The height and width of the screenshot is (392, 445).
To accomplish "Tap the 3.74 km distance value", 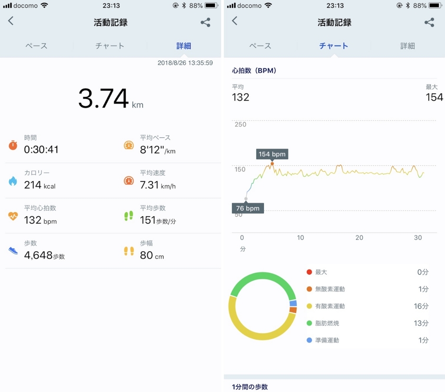I will click(x=111, y=98).
